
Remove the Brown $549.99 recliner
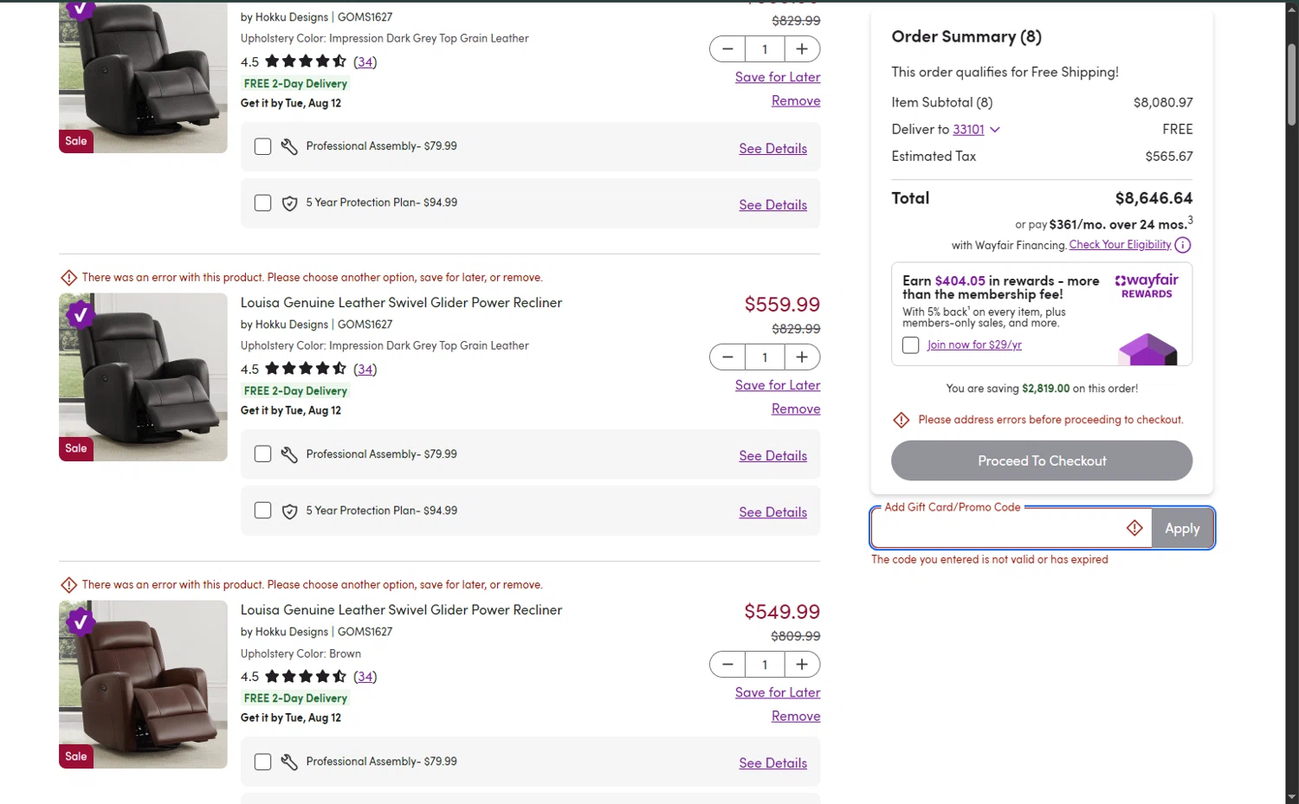click(x=796, y=716)
